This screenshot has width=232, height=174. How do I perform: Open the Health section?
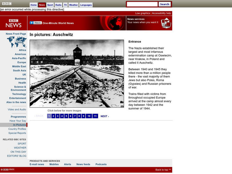[22, 83]
